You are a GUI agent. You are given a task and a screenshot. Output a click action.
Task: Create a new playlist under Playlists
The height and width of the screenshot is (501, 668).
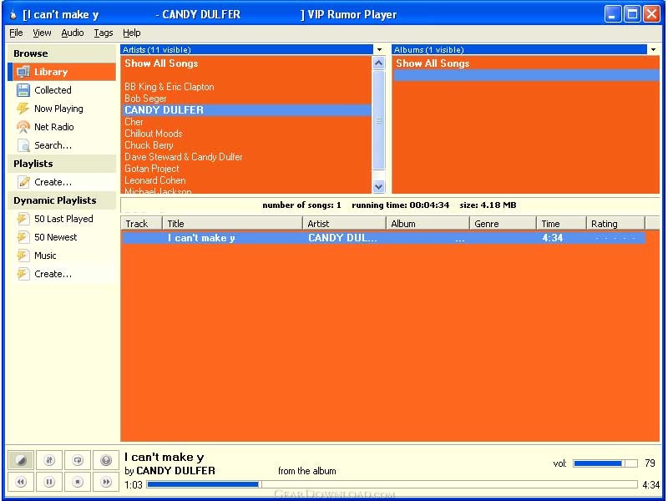tap(62, 182)
